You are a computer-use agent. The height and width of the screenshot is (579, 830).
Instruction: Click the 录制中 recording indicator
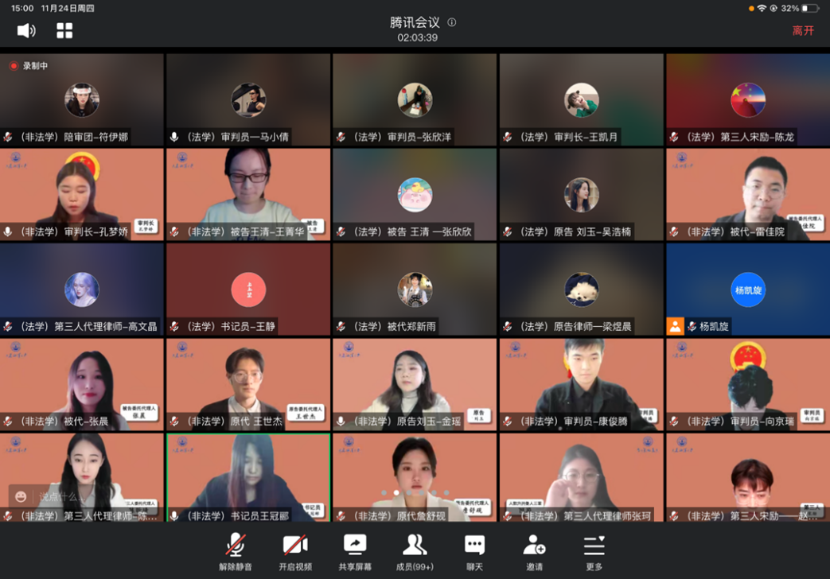[29, 66]
